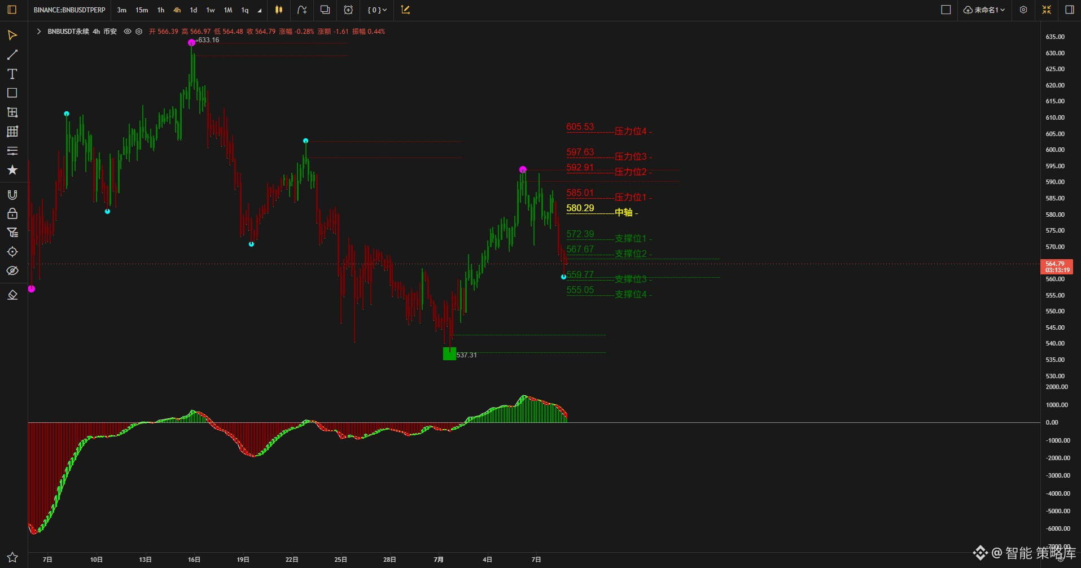Open symbol search BINANCE:BNBUSDTPERP
Image resolution: width=1081 pixels, height=568 pixels.
(x=69, y=10)
